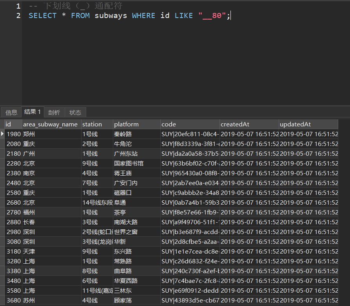Click the 东兴路 platform cell
This screenshot has width=350, height=306.
pos(137,252)
